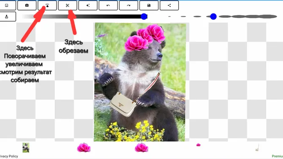Click the camera capture icon

[x=27, y=5]
